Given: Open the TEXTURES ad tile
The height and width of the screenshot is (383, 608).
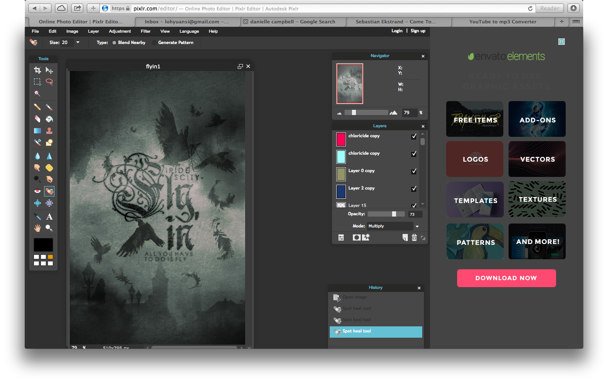Looking at the screenshot, I should (x=537, y=200).
